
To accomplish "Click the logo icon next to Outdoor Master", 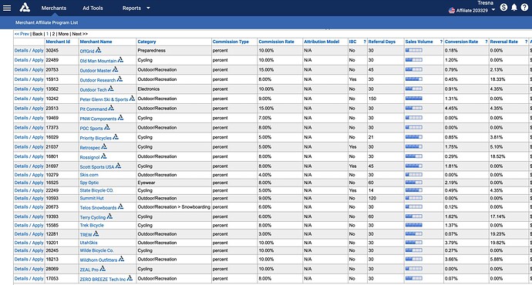I will (116, 69).
